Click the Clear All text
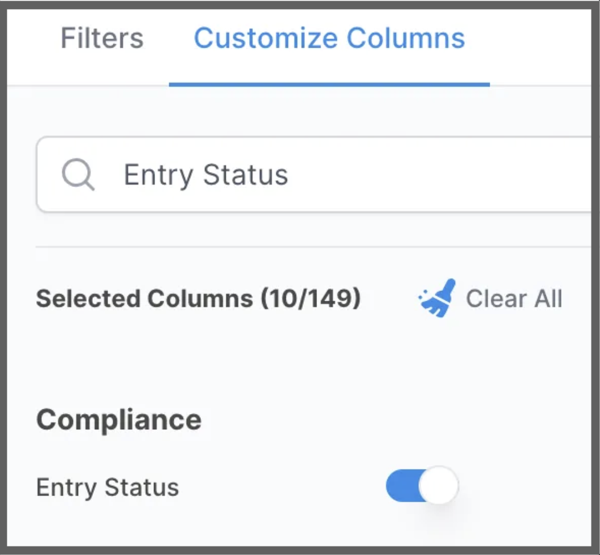This screenshot has height=555, width=600. click(514, 298)
